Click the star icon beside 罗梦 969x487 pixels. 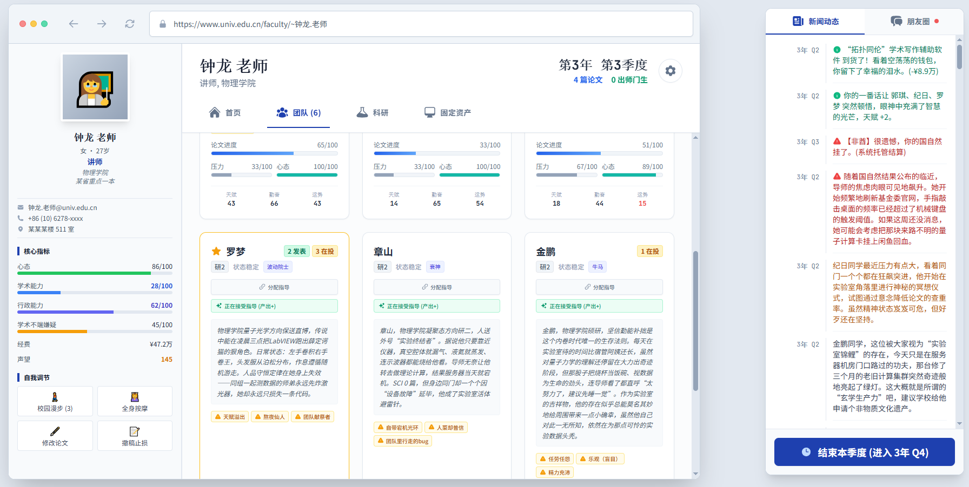coord(216,252)
